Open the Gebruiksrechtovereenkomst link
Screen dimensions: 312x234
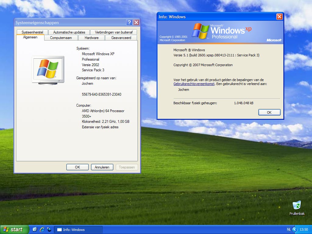194,84
